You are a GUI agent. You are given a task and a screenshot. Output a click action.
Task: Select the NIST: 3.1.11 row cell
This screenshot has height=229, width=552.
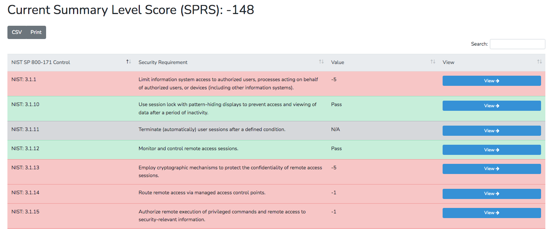(x=25, y=130)
